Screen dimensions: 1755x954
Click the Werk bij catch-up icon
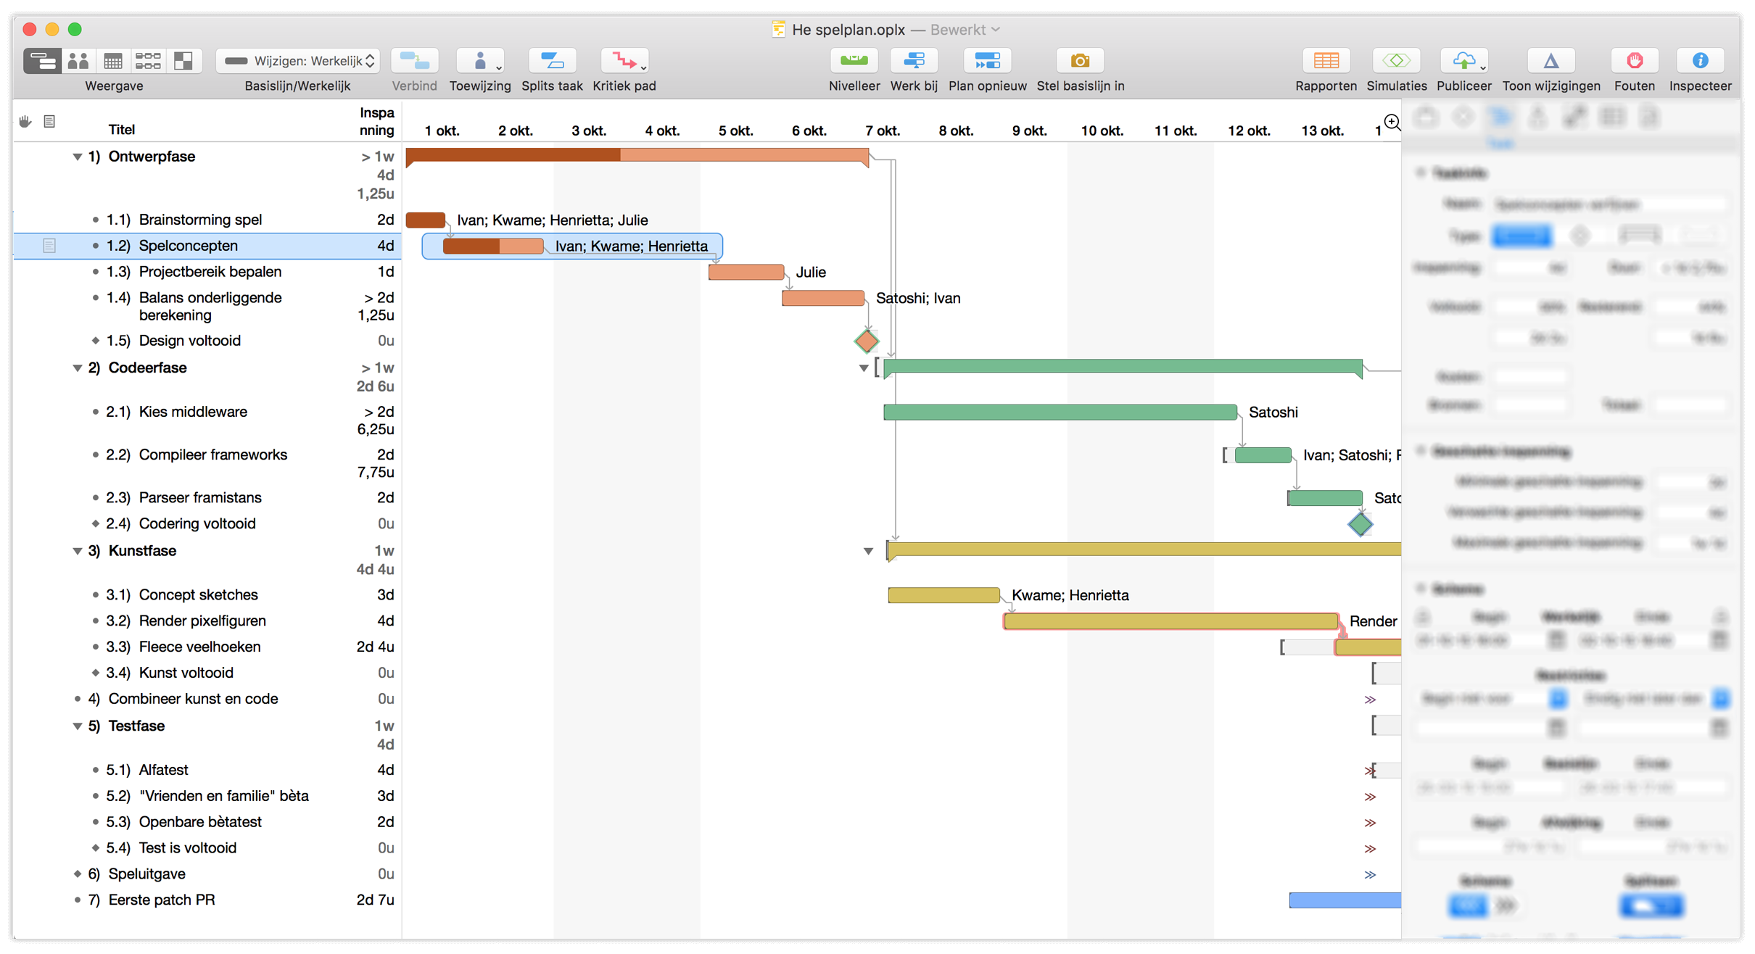[x=914, y=61]
